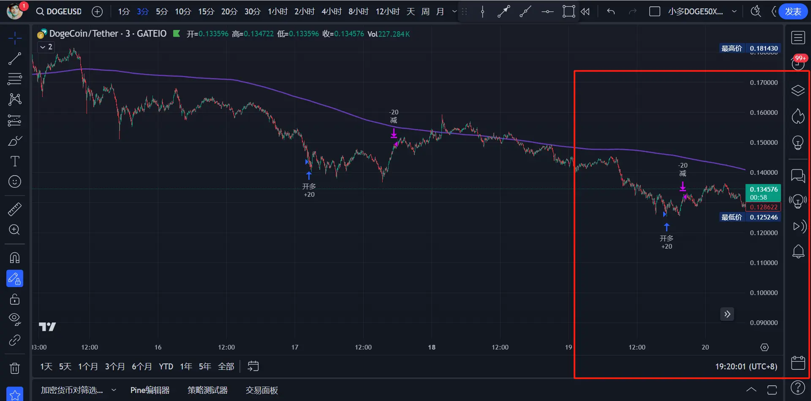Open the broadcast streams panel
This screenshot has height=401, width=811.
click(799, 227)
